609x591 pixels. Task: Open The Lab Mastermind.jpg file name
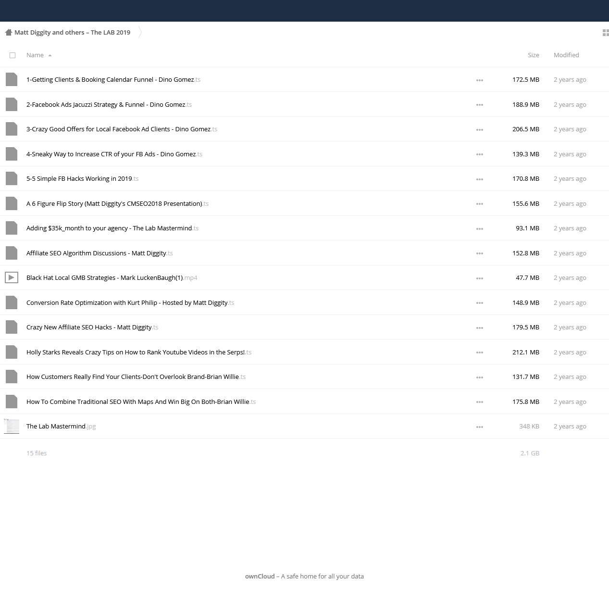click(x=61, y=427)
